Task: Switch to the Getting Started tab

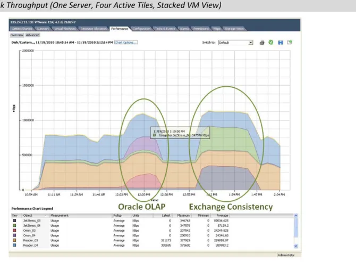Action: coord(22,29)
